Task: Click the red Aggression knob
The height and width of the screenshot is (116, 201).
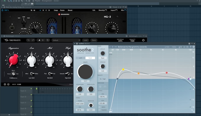Action: pos(13,60)
